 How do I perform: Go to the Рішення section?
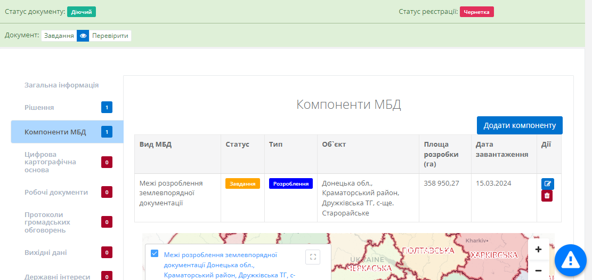click(39, 107)
